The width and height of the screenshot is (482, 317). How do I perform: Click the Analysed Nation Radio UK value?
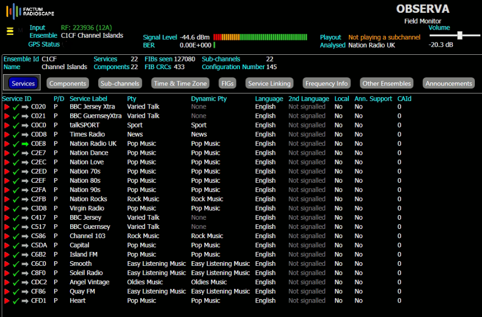click(371, 45)
